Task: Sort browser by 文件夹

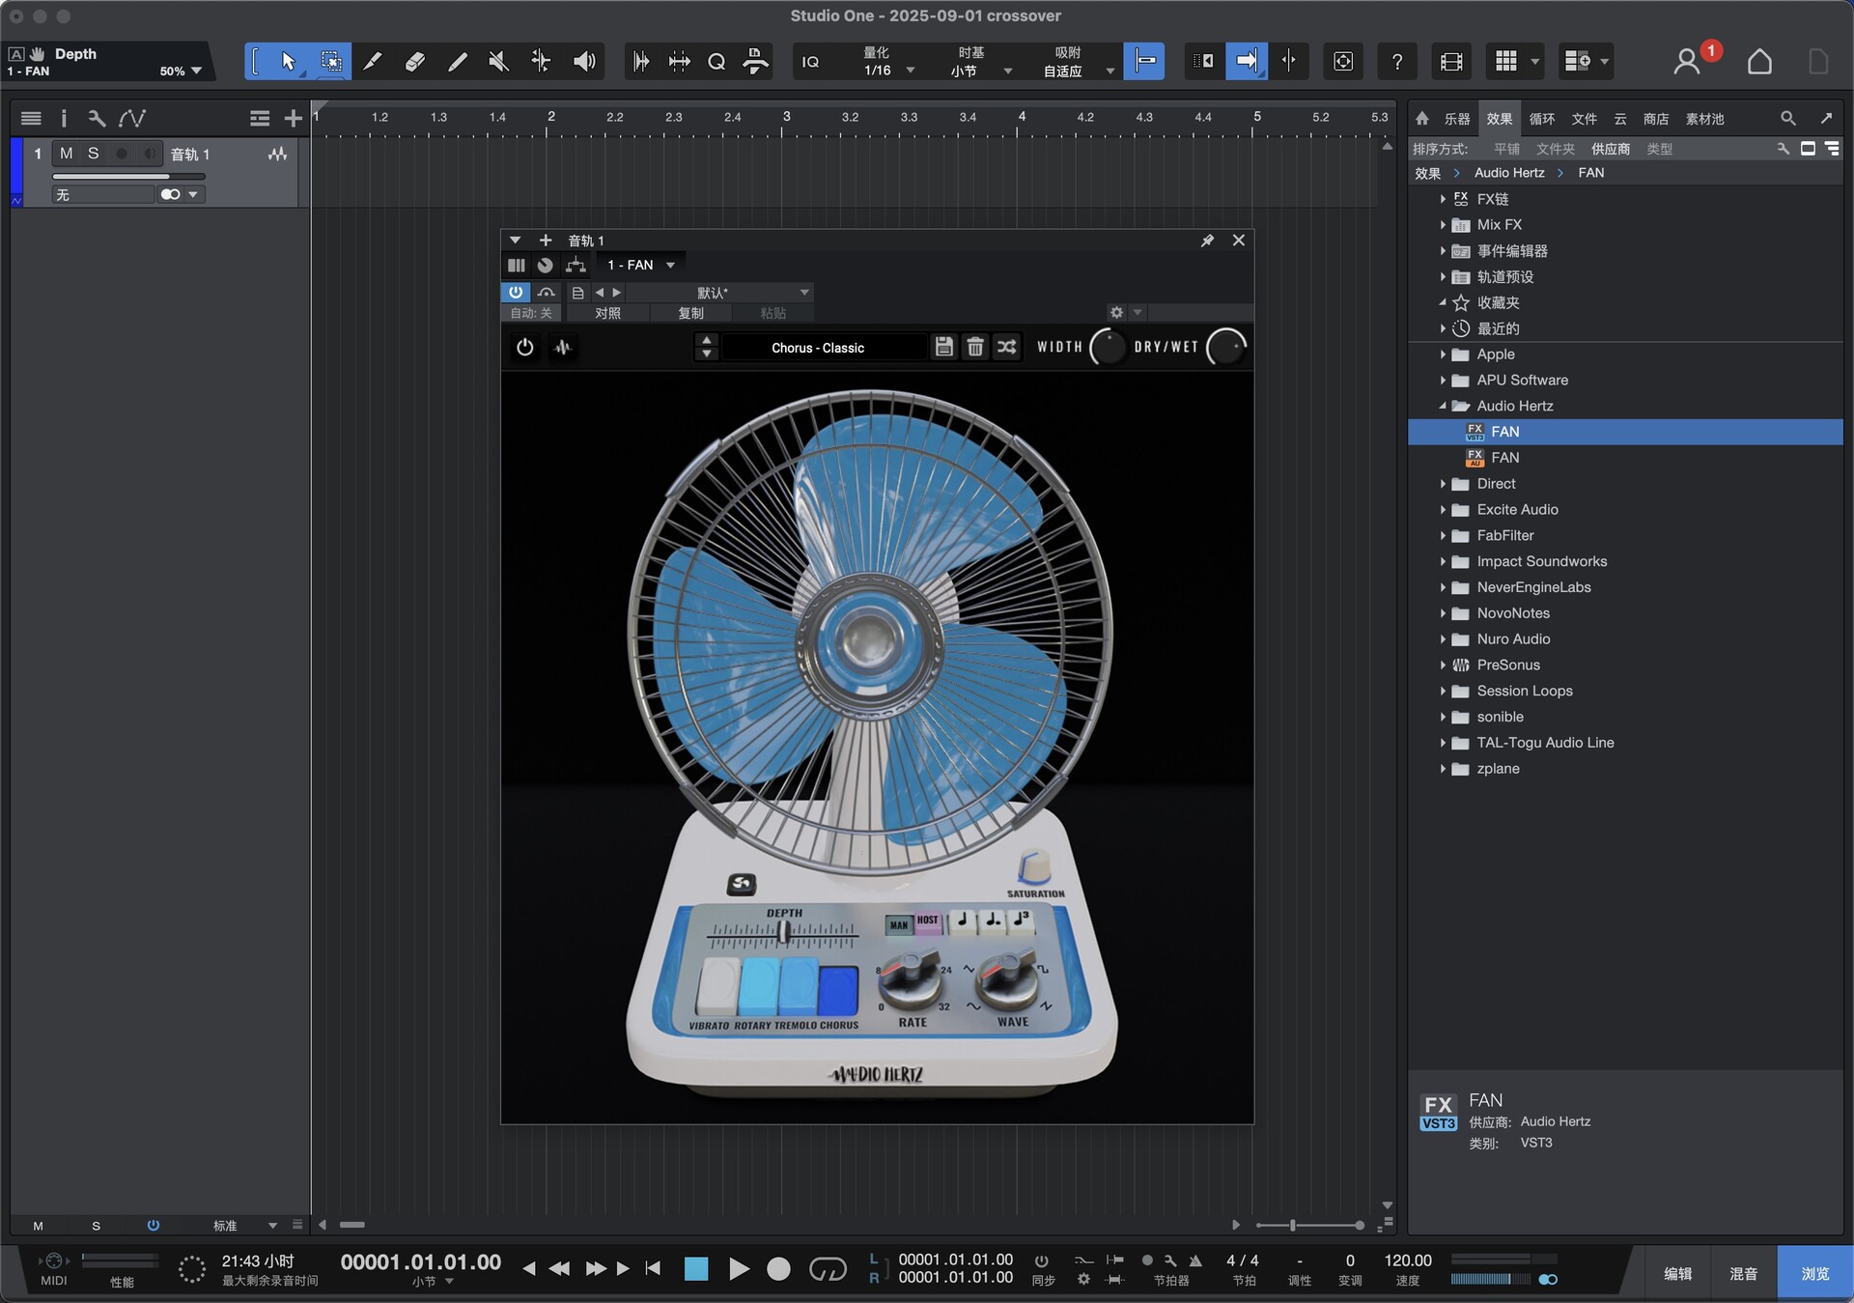Action: coord(1555,149)
